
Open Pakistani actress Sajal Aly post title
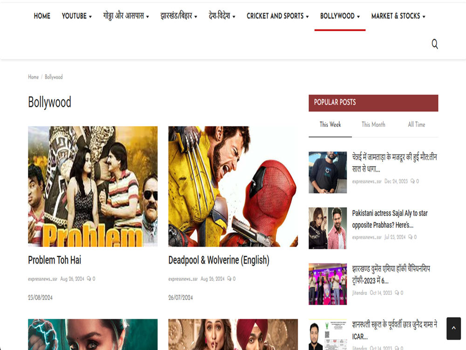tap(390, 219)
